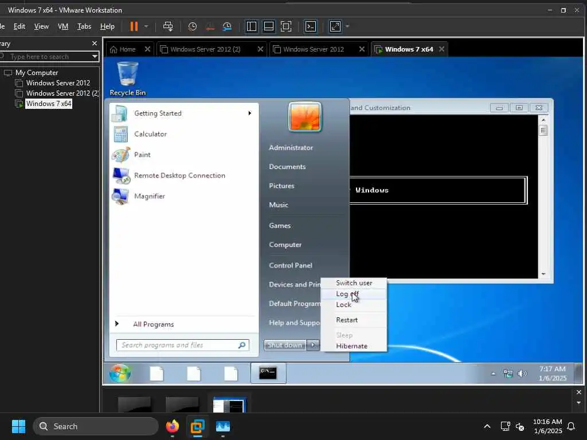Open stretch guest dropdown arrow
The height and width of the screenshot is (440, 587).
click(x=347, y=26)
